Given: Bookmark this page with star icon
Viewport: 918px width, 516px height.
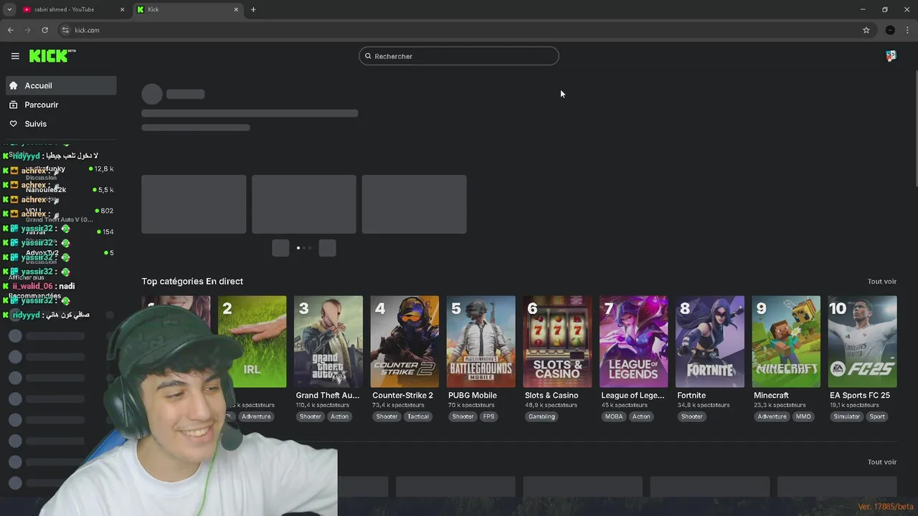Looking at the screenshot, I should 866,30.
